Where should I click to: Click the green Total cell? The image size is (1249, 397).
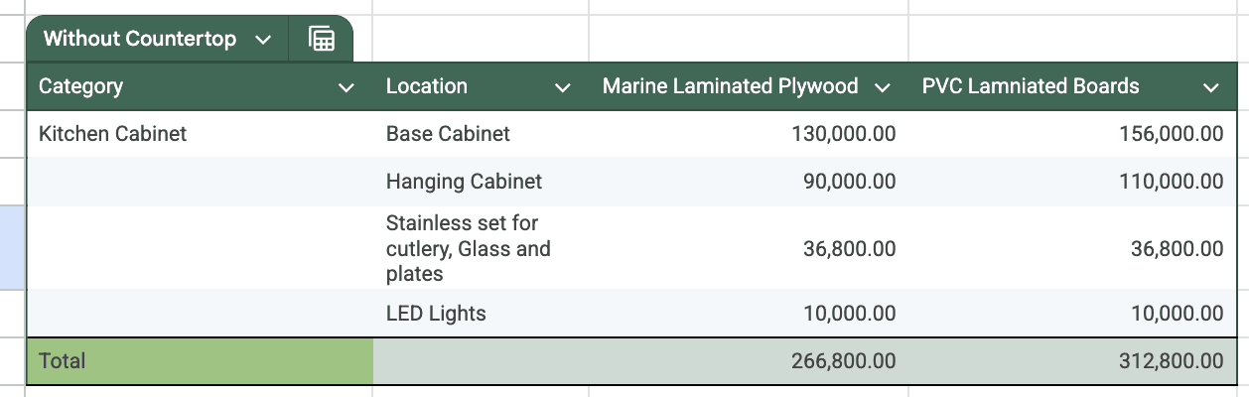click(199, 361)
